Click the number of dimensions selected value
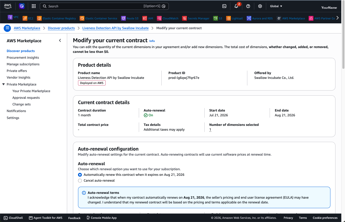The width and height of the screenshot is (345, 222). coord(210,130)
